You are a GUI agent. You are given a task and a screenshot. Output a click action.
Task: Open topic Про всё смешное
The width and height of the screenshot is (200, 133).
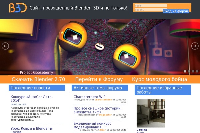pos(98,110)
